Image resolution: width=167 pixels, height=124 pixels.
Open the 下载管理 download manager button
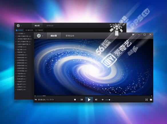click(39, 30)
